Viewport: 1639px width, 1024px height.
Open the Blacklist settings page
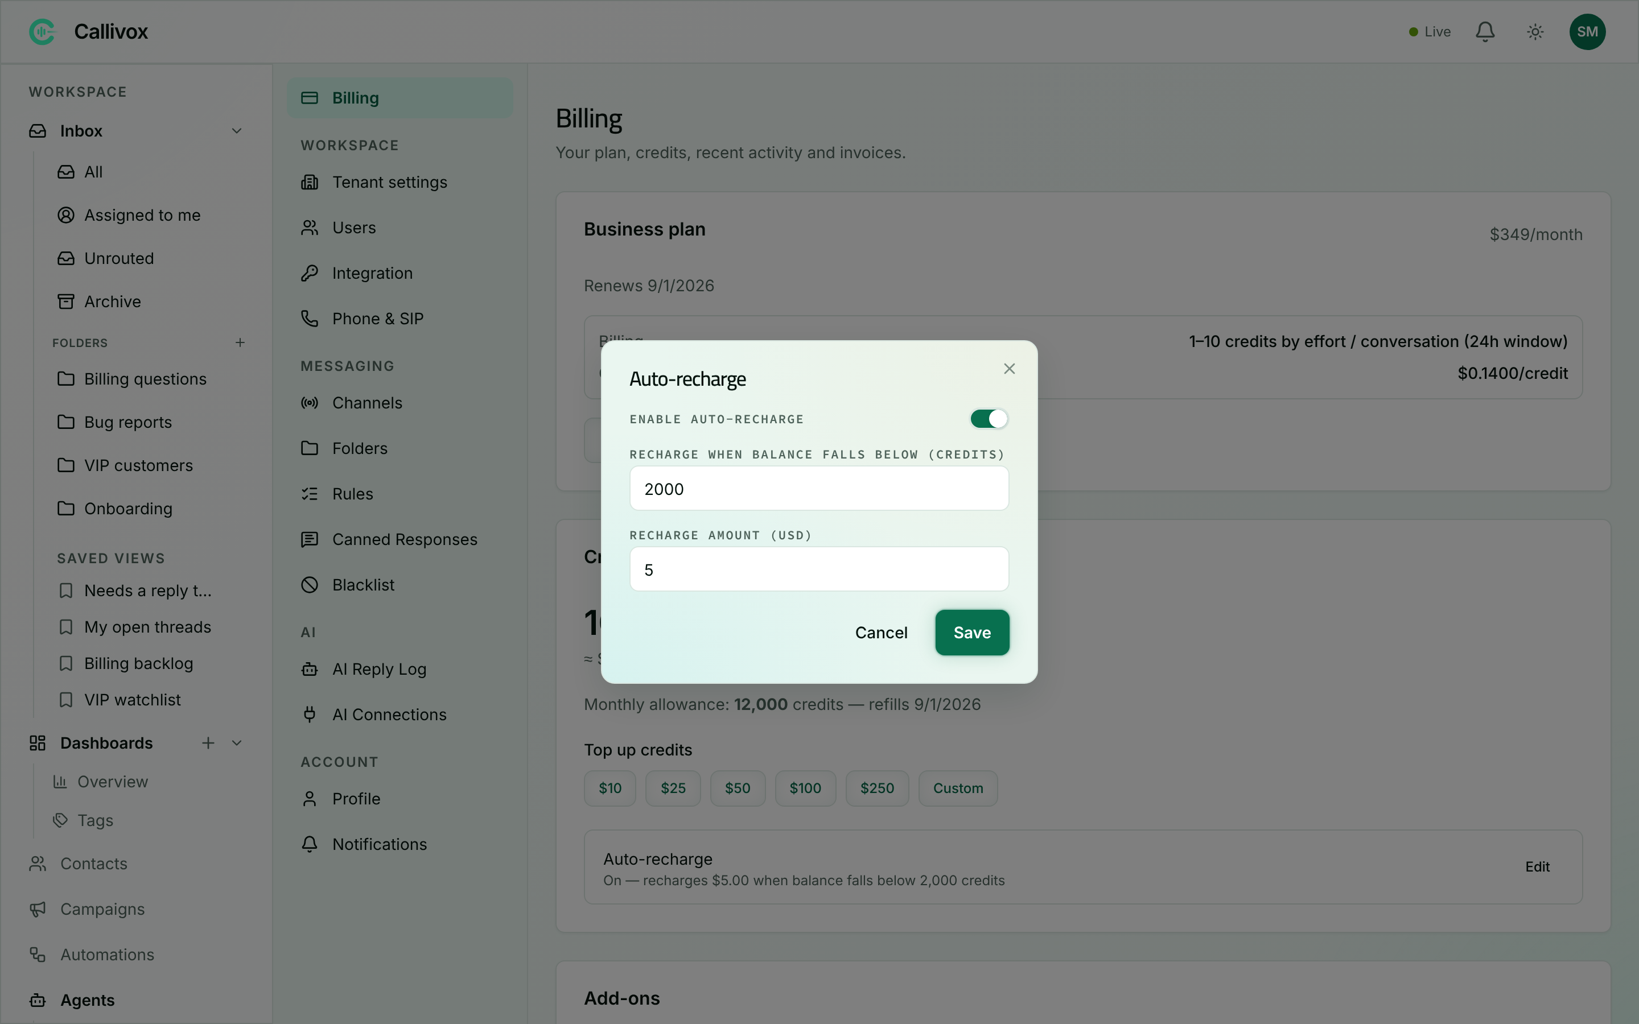(400, 584)
